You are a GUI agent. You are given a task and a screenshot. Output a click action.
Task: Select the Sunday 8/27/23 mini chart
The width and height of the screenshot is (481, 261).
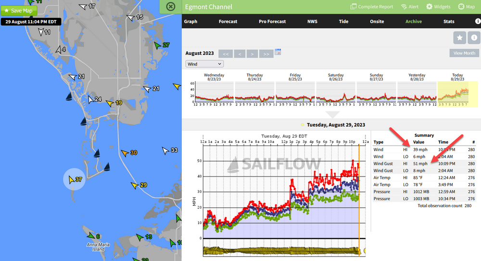[376, 91]
